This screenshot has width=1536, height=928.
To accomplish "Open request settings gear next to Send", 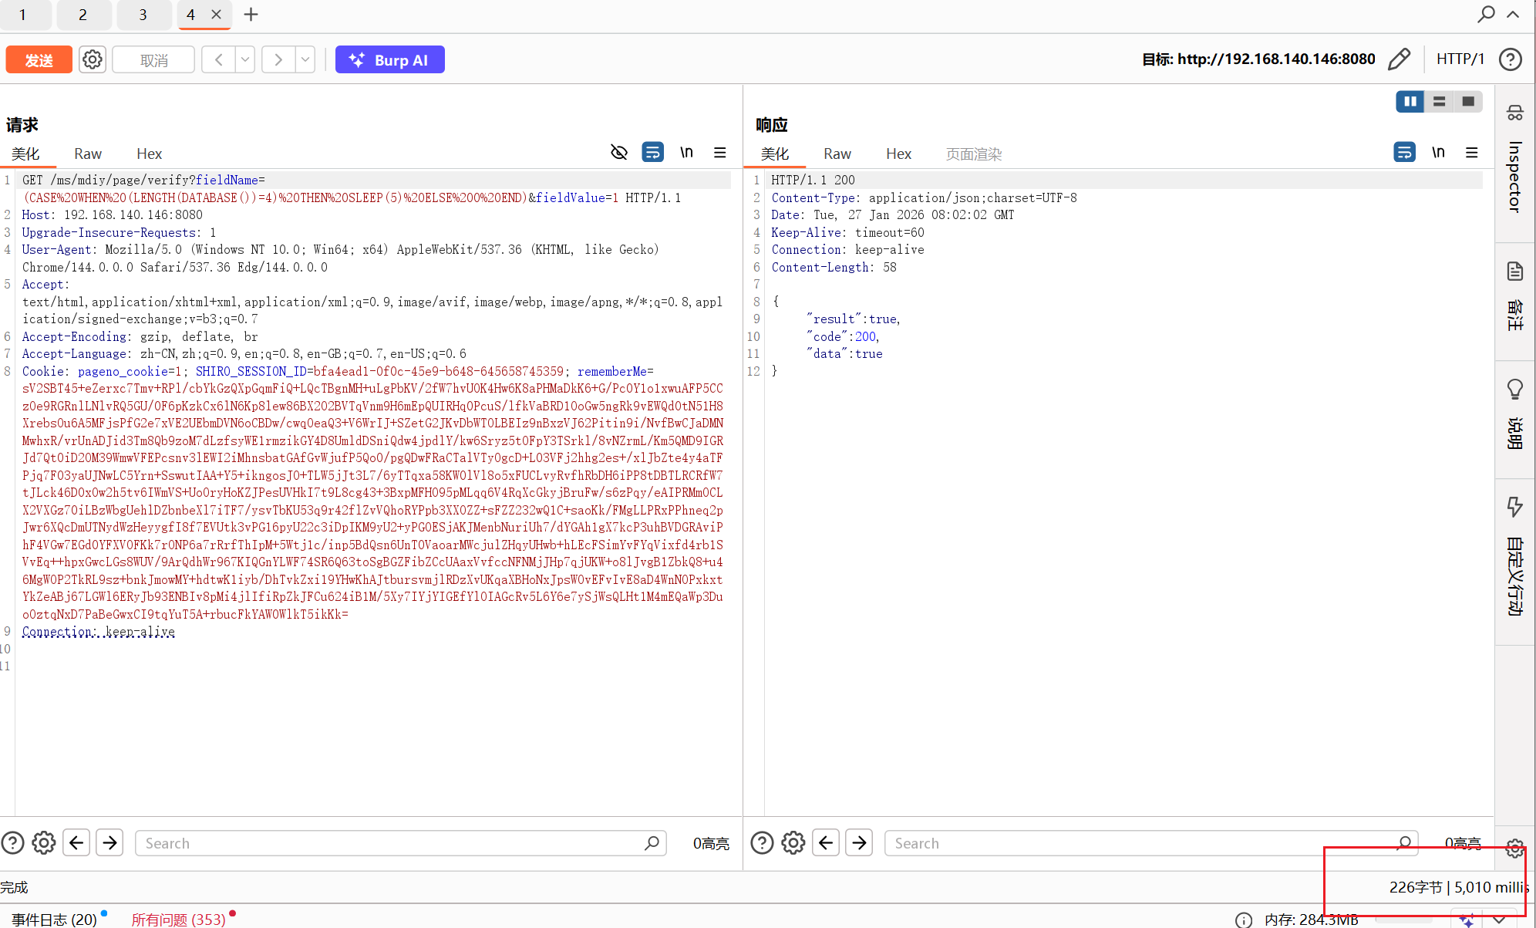I will point(93,59).
